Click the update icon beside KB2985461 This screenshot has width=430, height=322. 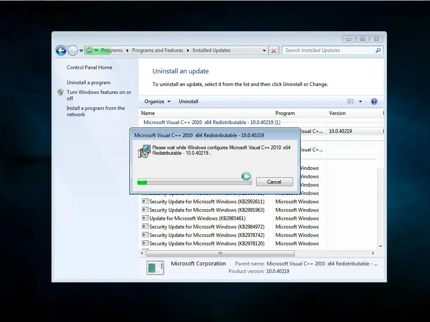145,218
